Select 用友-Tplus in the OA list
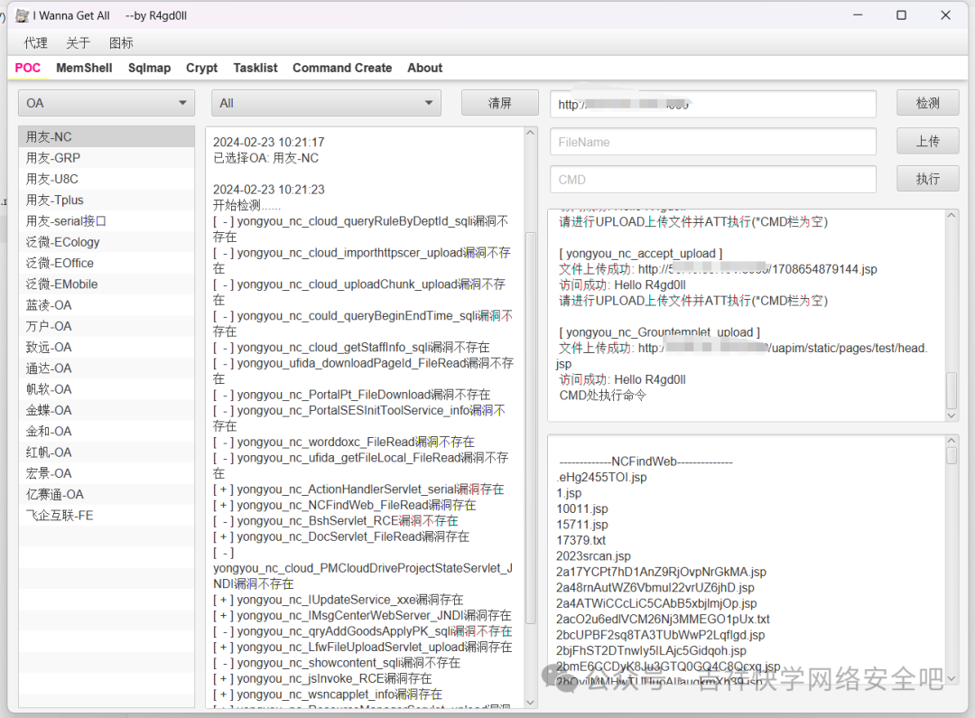The image size is (975, 718). [107, 200]
